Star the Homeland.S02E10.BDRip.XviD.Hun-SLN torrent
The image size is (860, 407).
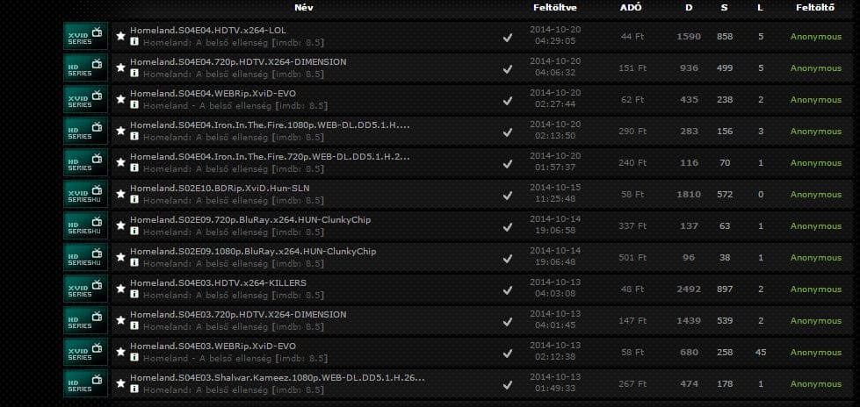pyautogui.click(x=120, y=194)
